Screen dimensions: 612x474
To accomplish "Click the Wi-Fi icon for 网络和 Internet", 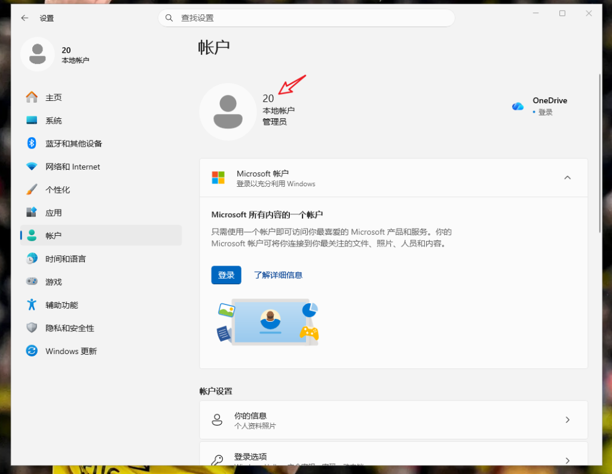I will (x=32, y=167).
